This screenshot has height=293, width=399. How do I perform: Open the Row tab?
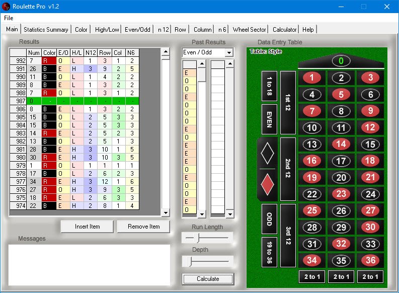click(180, 30)
